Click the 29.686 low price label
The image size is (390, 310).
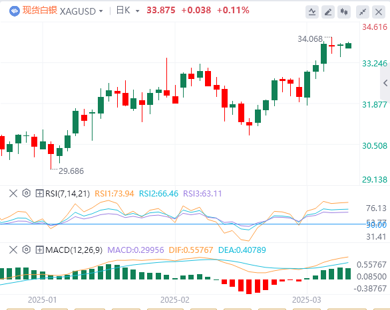coord(71,171)
